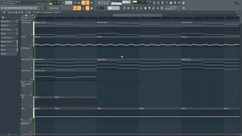Select the playlist playback speaker tool
242x136 pixels.
30,12
